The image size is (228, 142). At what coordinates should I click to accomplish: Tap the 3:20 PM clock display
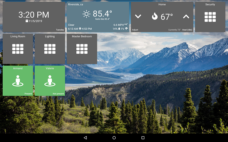[x=34, y=14]
